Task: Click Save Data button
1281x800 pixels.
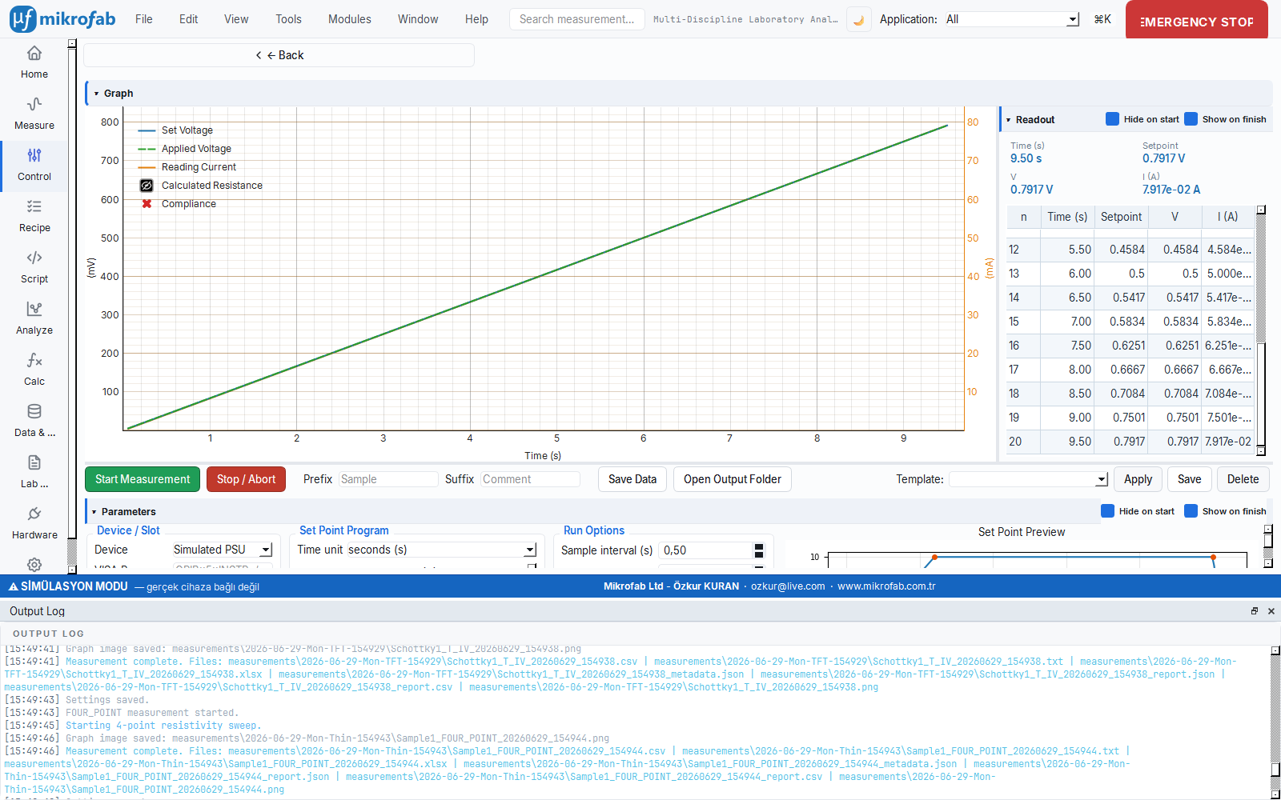Action: click(632, 479)
